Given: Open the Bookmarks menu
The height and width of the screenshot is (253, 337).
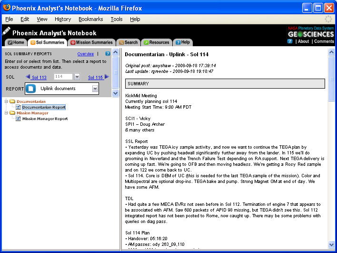Looking at the screenshot, I should point(90,19).
